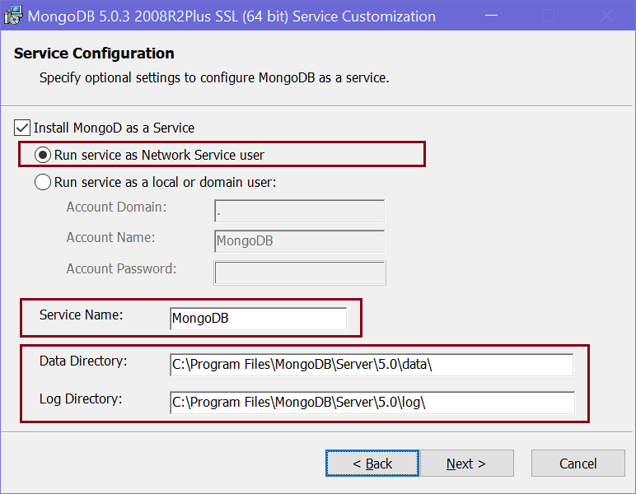Toggle Install MongoD as a Service checkbox

[x=22, y=128]
